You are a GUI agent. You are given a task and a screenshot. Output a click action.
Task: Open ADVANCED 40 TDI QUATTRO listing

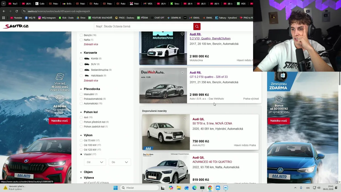click(x=212, y=162)
